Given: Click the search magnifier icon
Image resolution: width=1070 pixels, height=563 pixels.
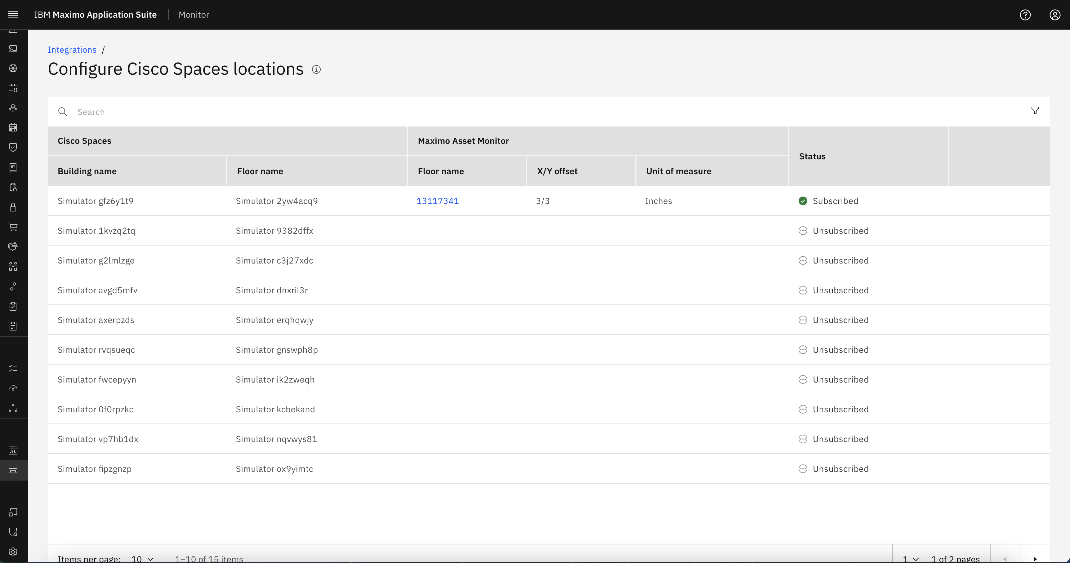Looking at the screenshot, I should (63, 112).
